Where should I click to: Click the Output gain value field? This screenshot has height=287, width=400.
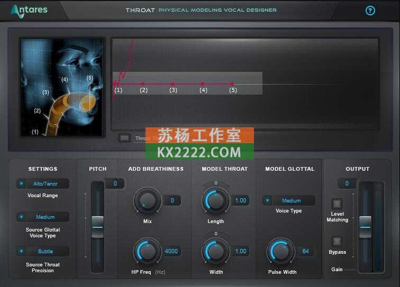click(347, 183)
